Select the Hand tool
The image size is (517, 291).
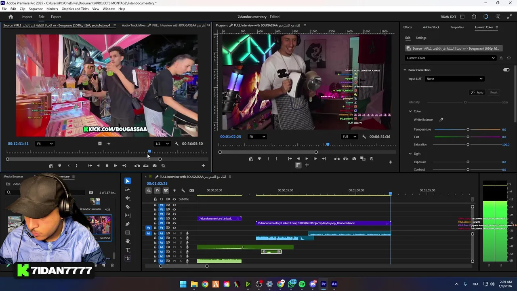click(x=128, y=241)
